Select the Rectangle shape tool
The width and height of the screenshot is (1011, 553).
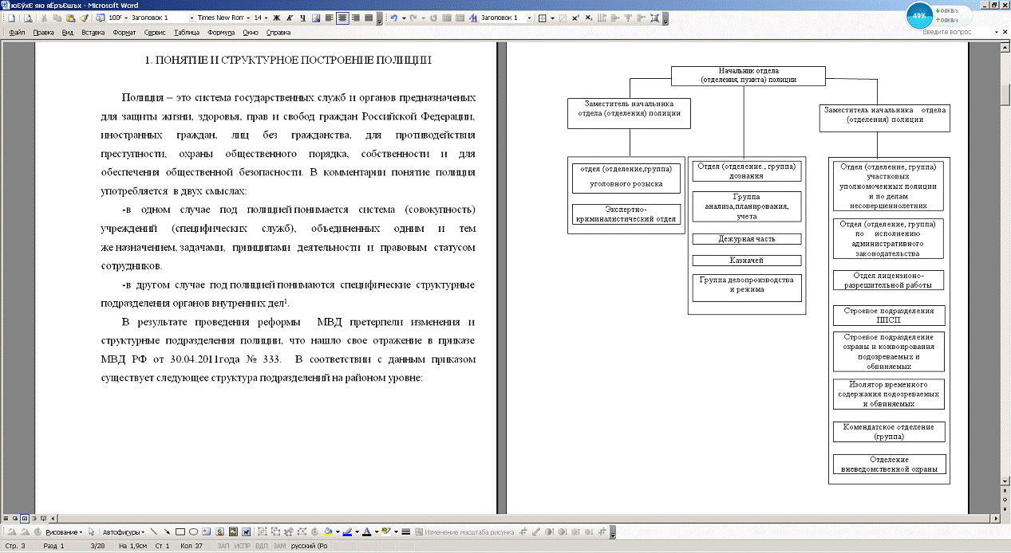click(180, 531)
